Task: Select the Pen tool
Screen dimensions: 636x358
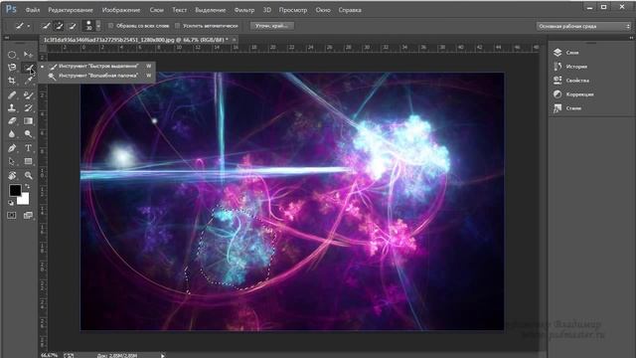Action: [12, 148]
